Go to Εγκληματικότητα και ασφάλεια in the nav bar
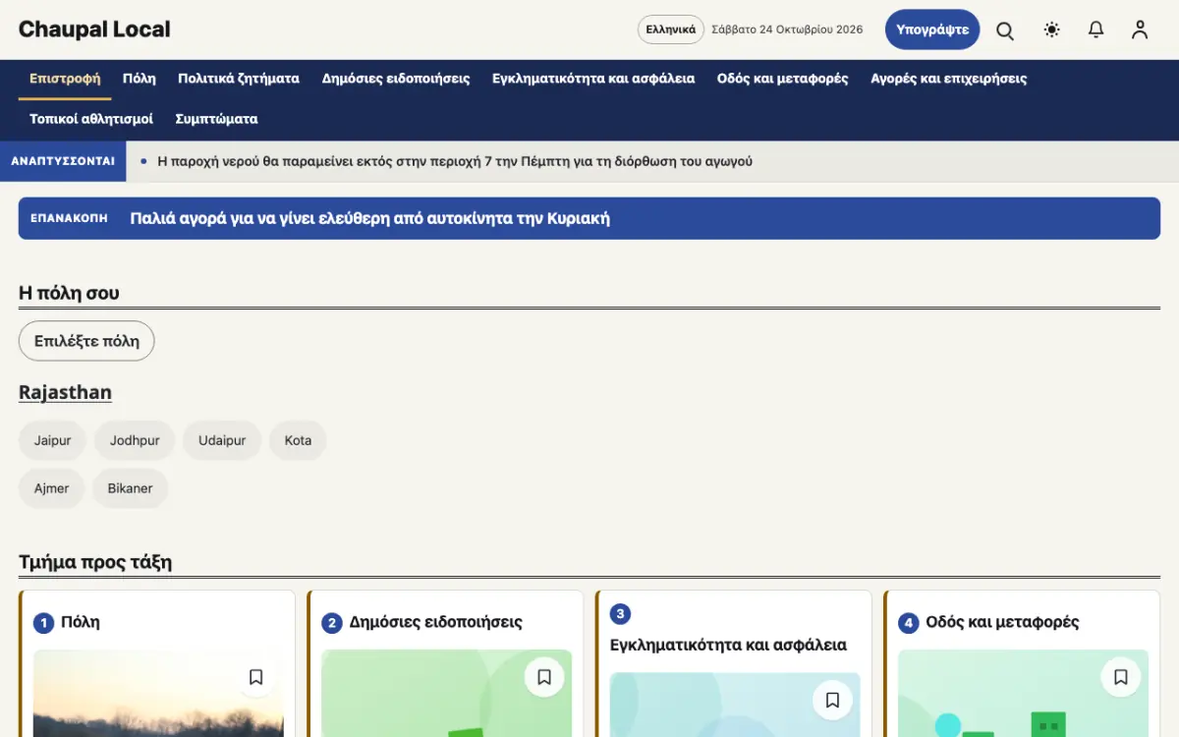This screenshot has height=737, width=1179. click(x=593, y=79)
